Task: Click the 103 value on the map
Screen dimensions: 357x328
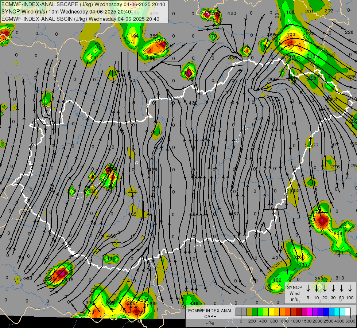Action: pos(291,35)
